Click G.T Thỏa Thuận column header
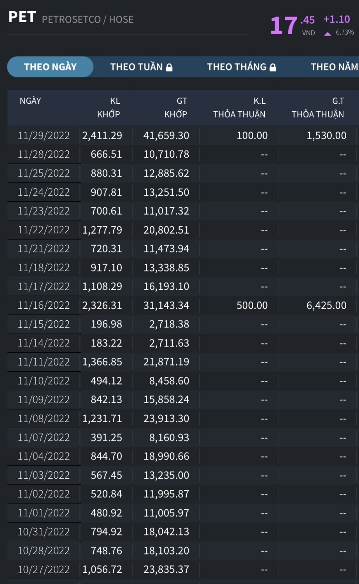Screen dimensions: 359x584 [x=318, y=107]
